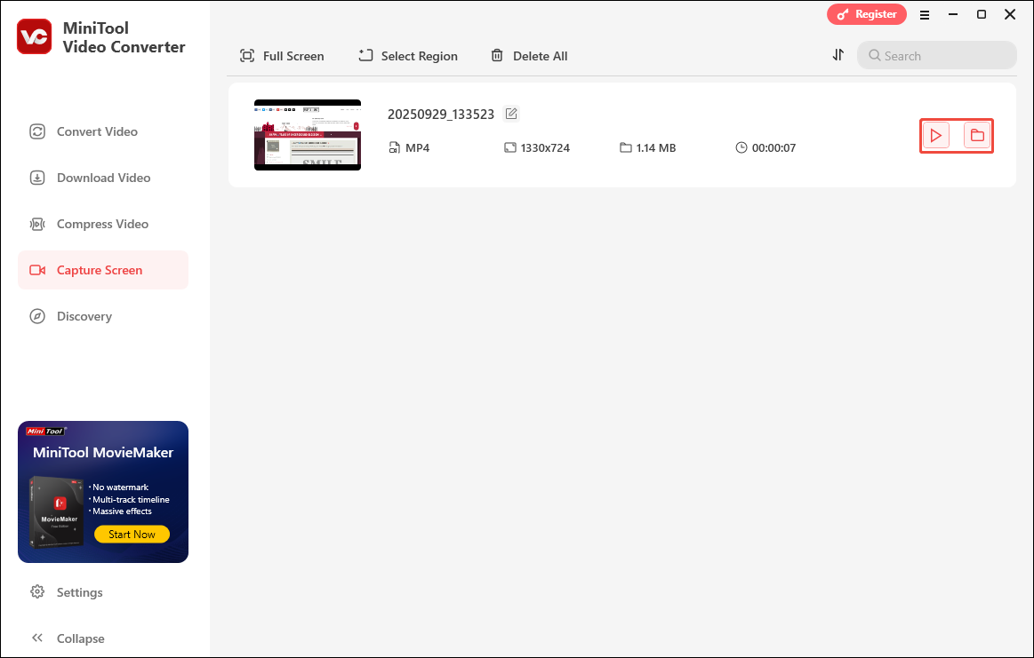Click Delete All recordings

tap(529, 56)
